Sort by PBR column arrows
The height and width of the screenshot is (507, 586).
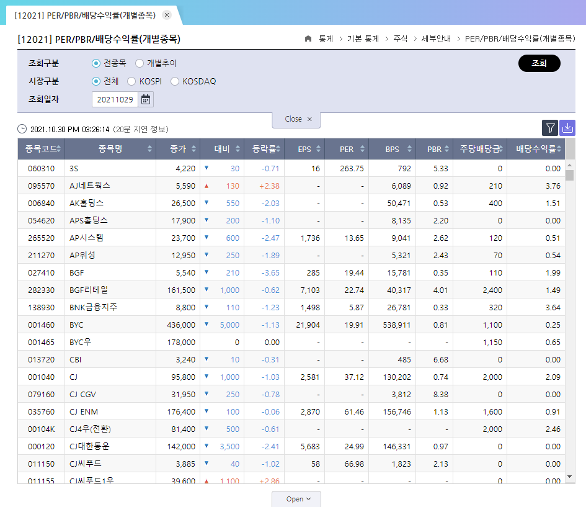point(446,149)
